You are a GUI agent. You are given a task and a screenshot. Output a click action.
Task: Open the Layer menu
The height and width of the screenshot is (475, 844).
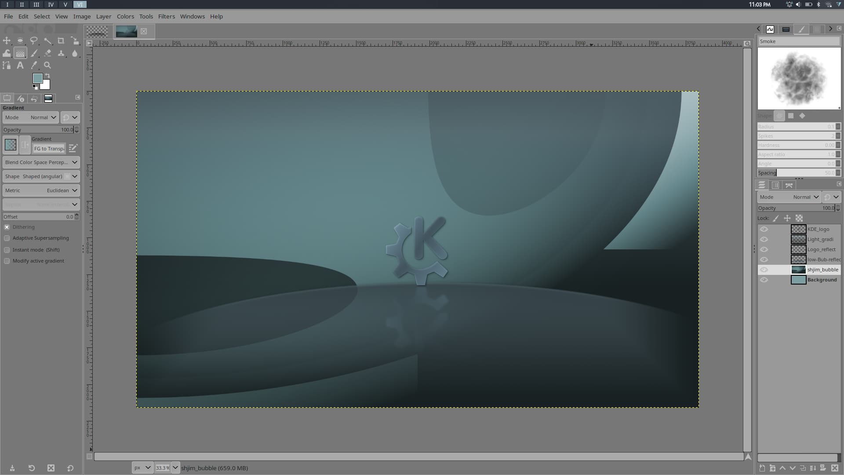click(x=104, y=16)
